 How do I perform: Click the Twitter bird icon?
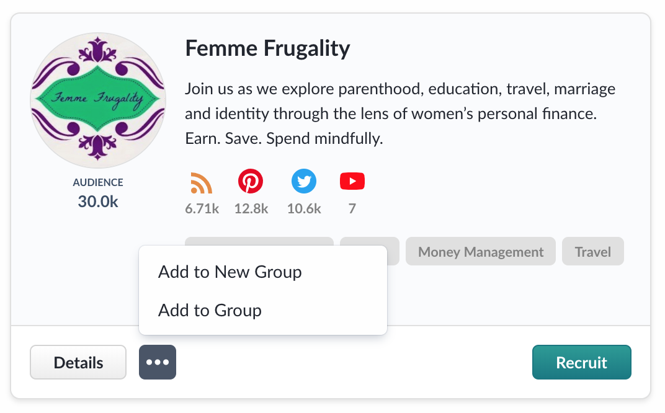click(304, 181)
